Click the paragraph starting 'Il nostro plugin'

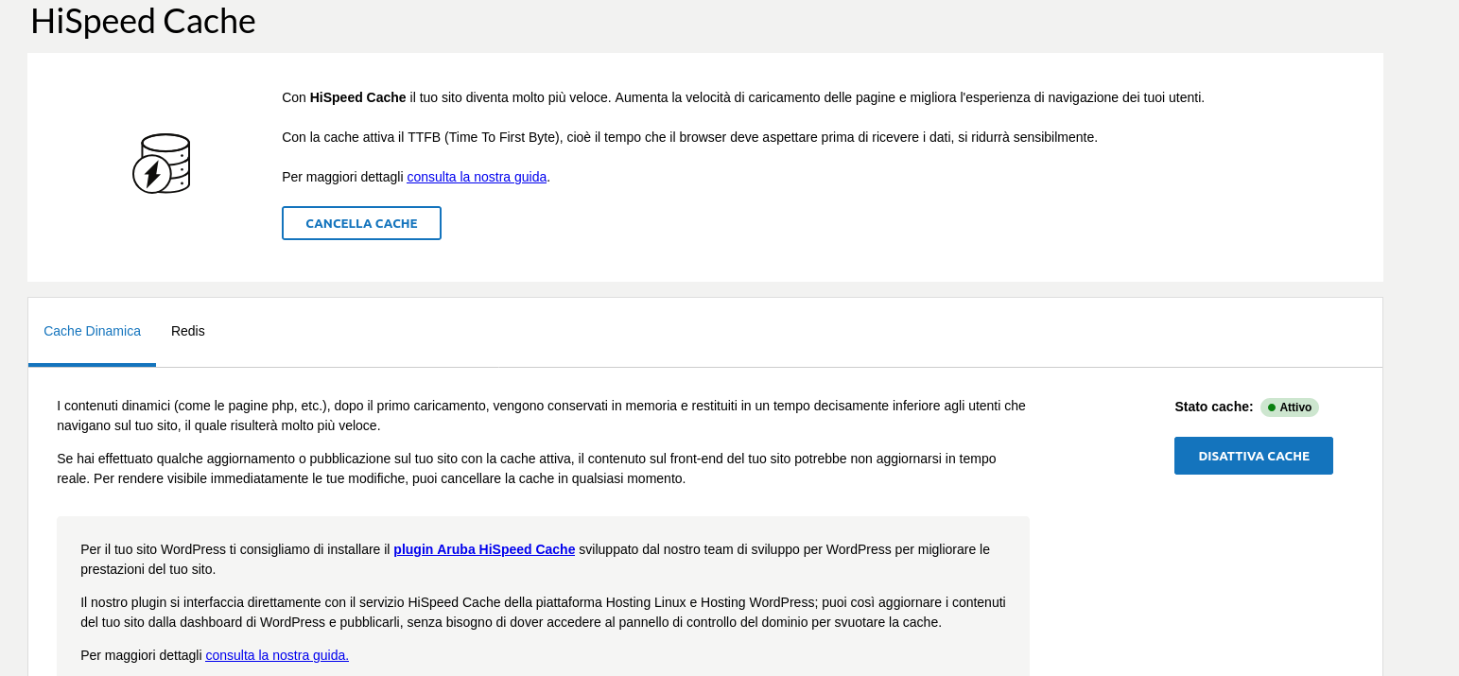tap(543, 612)
